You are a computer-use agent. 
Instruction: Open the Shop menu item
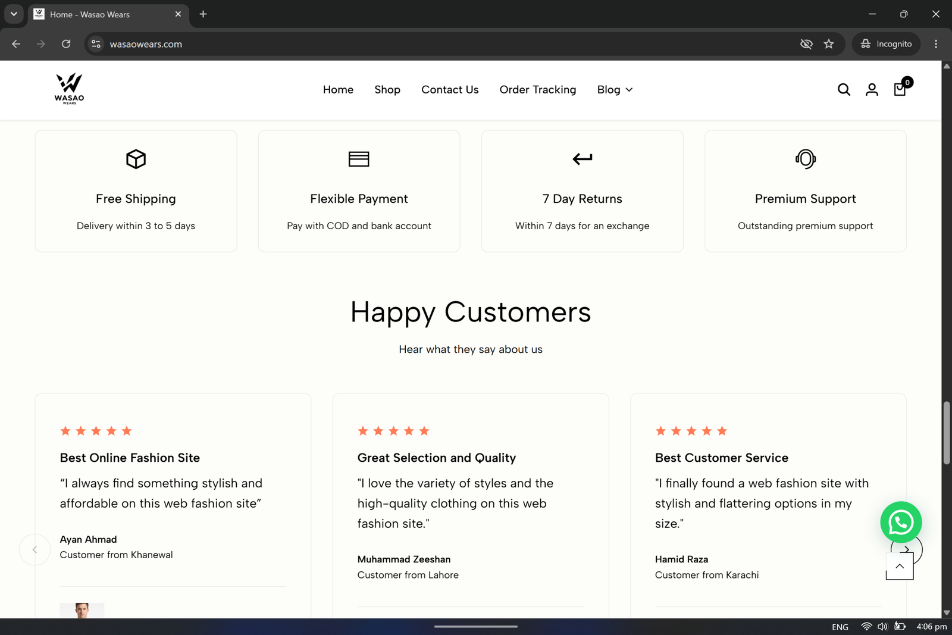pyautogui.click(x=387, y=89)
